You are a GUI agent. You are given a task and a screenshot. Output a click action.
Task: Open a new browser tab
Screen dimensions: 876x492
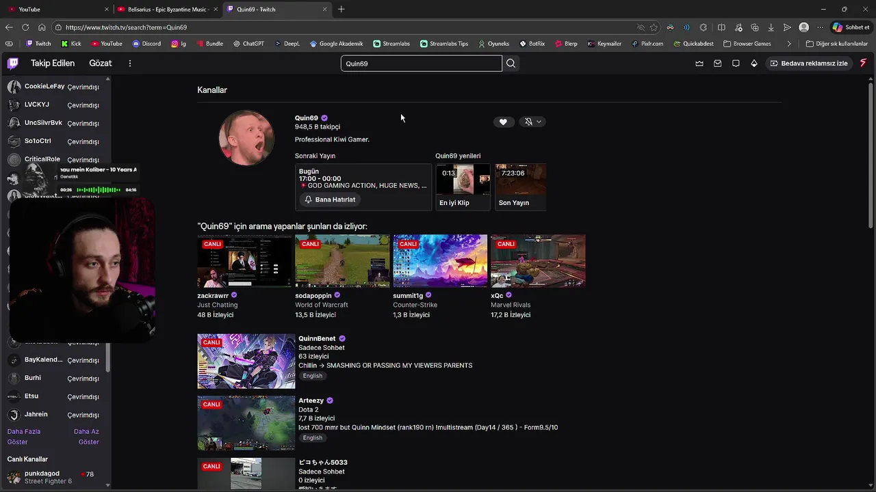pyautogui.click(x=341, y=9)
